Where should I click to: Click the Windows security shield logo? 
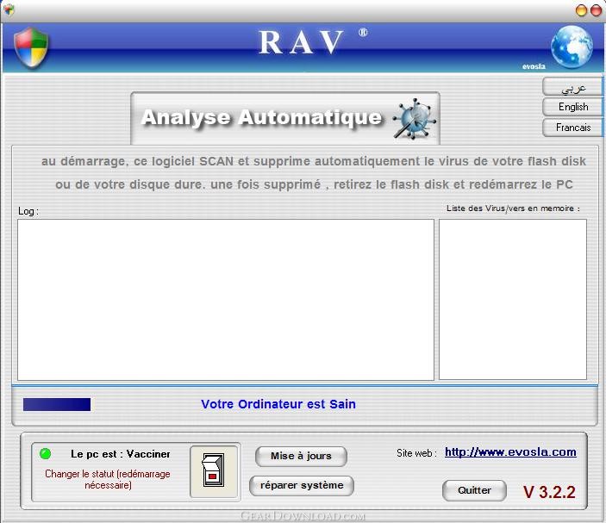(31, 47)
